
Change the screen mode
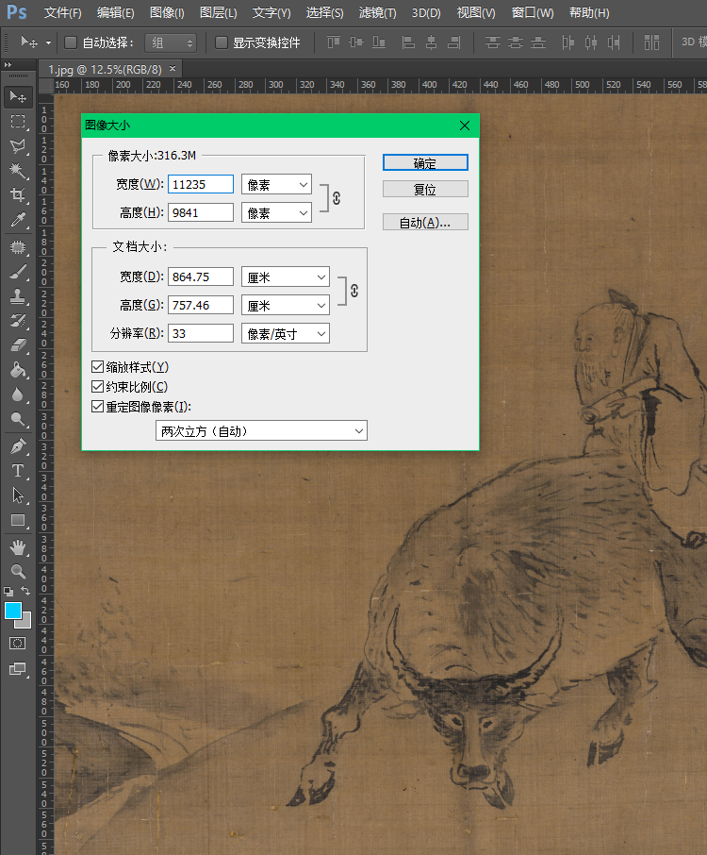tap(18, 669)
